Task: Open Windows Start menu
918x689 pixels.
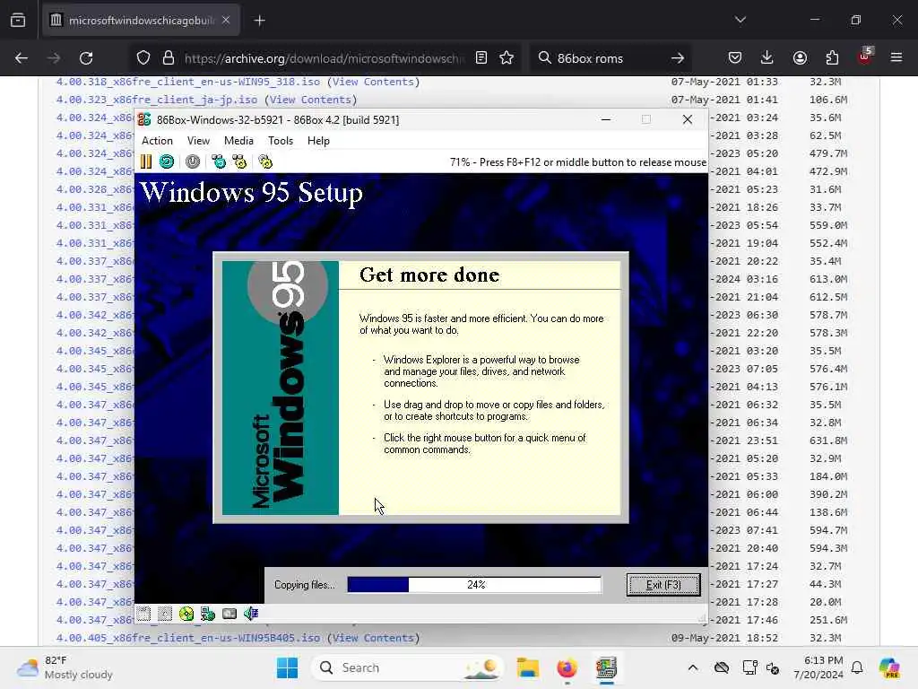Action: point(287,667)
